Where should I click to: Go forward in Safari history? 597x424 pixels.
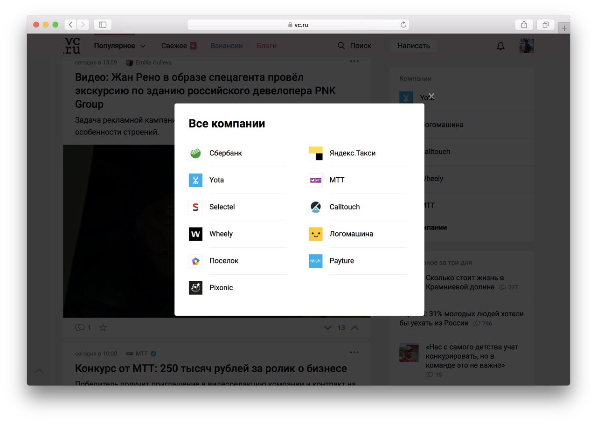[x=83, y=25]
